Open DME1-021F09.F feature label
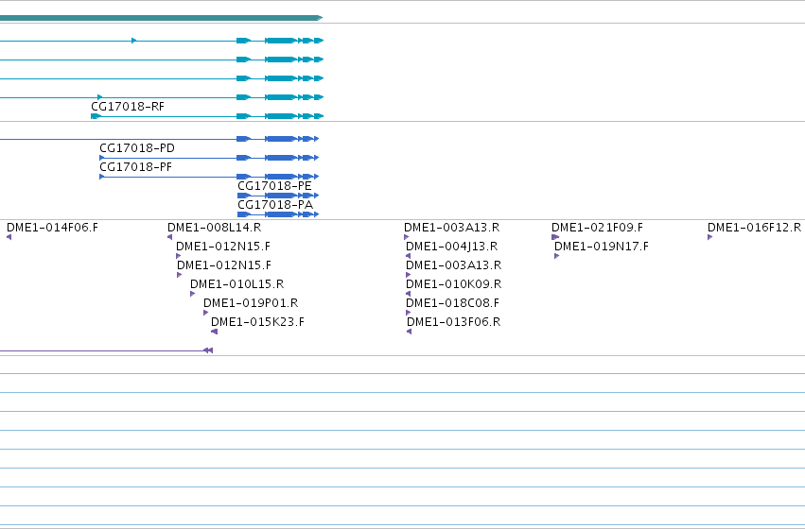This screenshot has height=529, width=805. (597, 228)
